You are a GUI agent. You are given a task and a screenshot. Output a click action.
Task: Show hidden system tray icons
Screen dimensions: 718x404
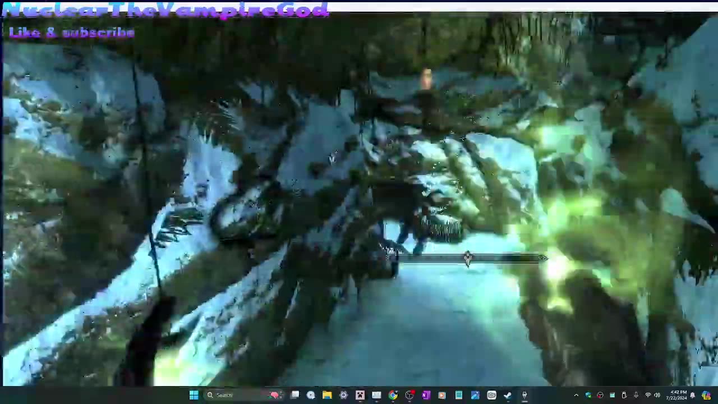576,395
